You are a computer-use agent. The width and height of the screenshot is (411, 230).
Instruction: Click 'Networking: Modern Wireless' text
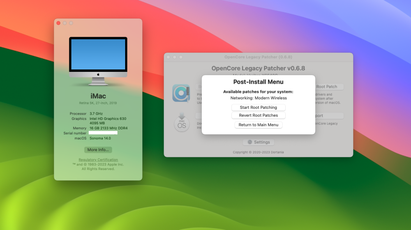pyautogui.click(x=259, y=98)
